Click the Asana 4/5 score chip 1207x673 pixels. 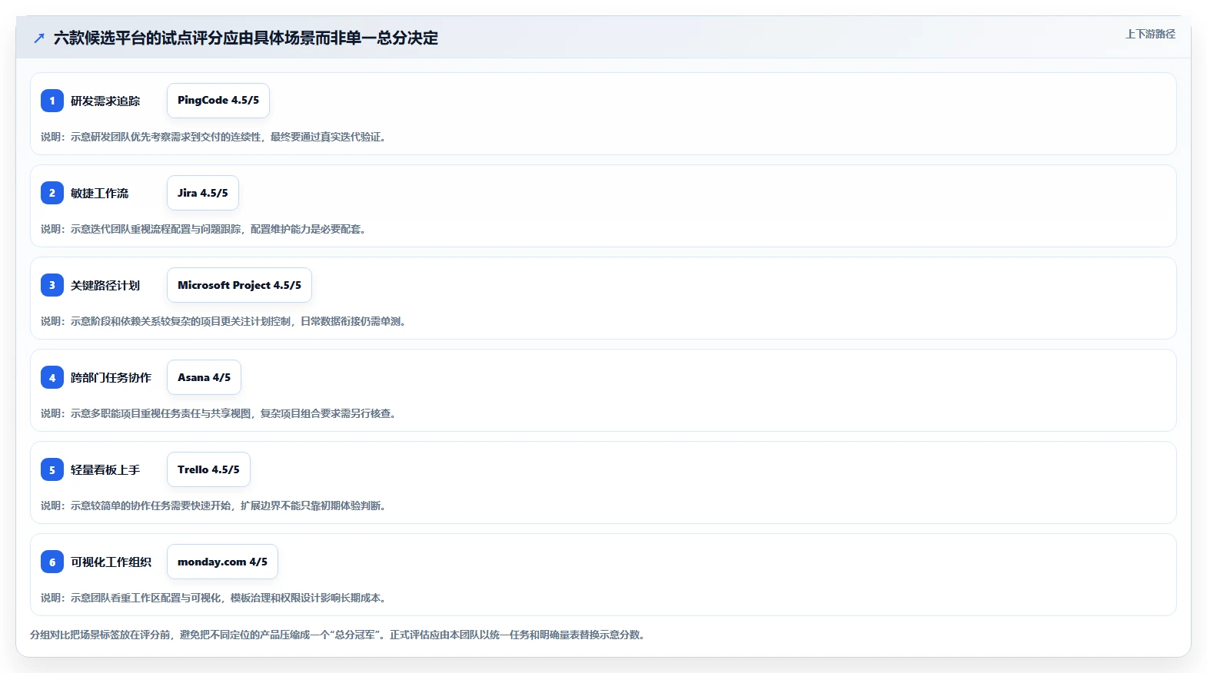pos(204,377)
